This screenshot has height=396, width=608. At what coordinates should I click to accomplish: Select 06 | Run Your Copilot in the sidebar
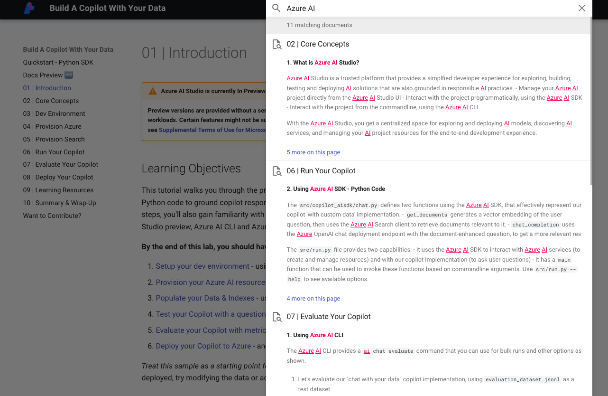(54, 152)
